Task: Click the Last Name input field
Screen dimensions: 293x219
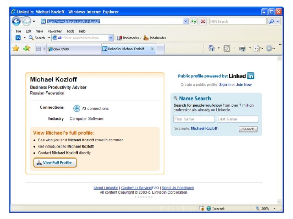Action: tap(238, 119)
